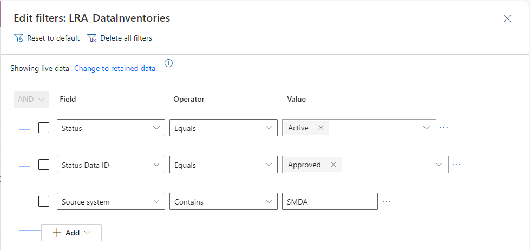Open more options for Status Data ID row
This screenshot has width=530, height=250.
coord(456,165)
